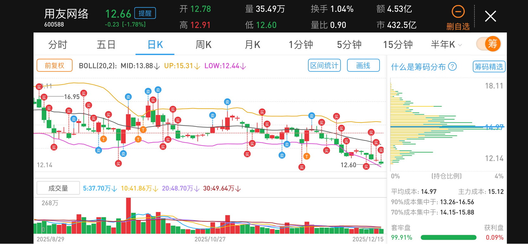Open the 提醒 price alert button
This screenshot has height=244, width=528.
(x=145, y=13)
